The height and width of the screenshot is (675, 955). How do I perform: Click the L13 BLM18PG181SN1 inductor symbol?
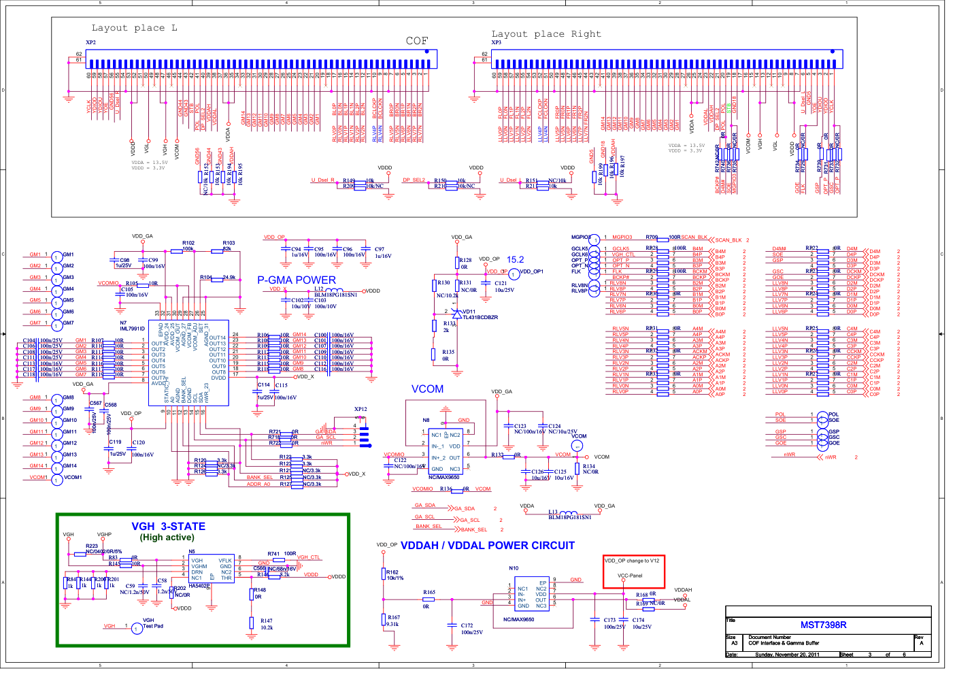tap(563, 513)
